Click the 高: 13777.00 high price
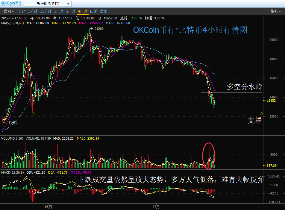The image size is (285, 210). (x=63, y=18)
